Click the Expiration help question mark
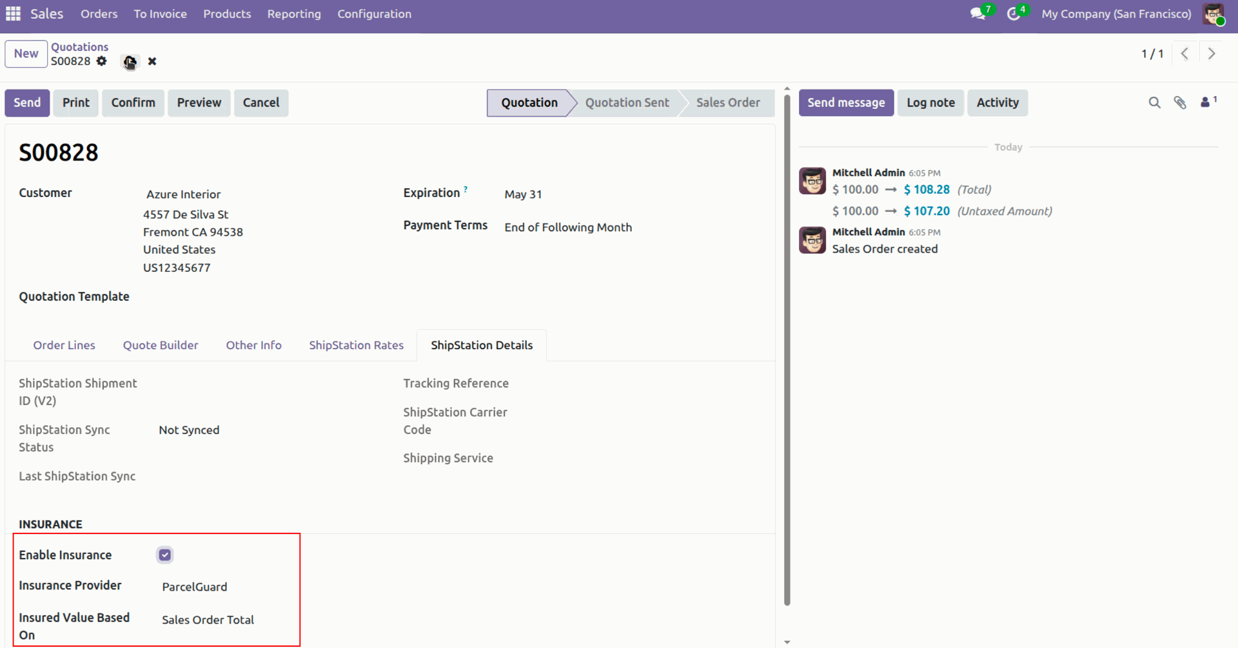 (466, 189)
